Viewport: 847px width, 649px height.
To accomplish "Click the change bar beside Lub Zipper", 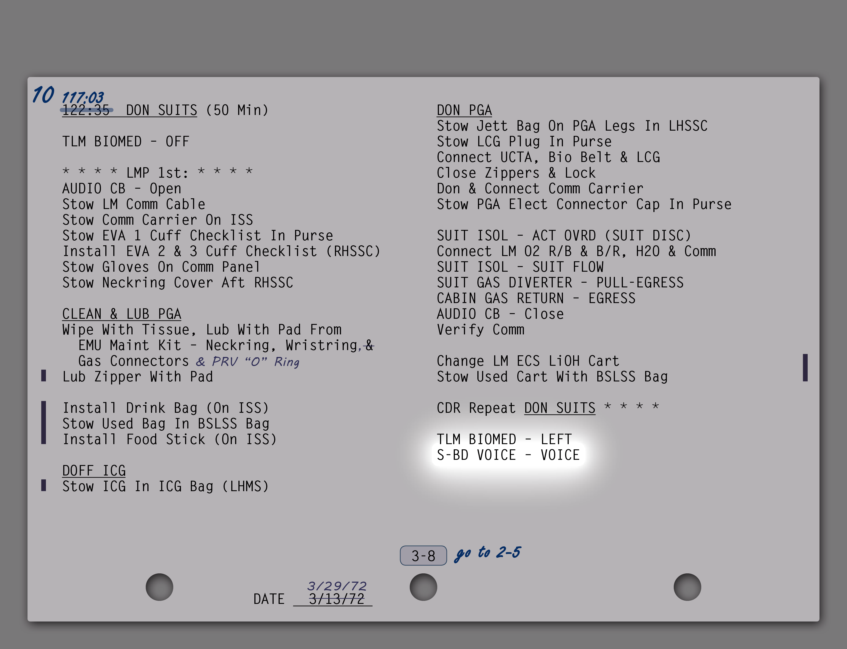I will point(44,375).
